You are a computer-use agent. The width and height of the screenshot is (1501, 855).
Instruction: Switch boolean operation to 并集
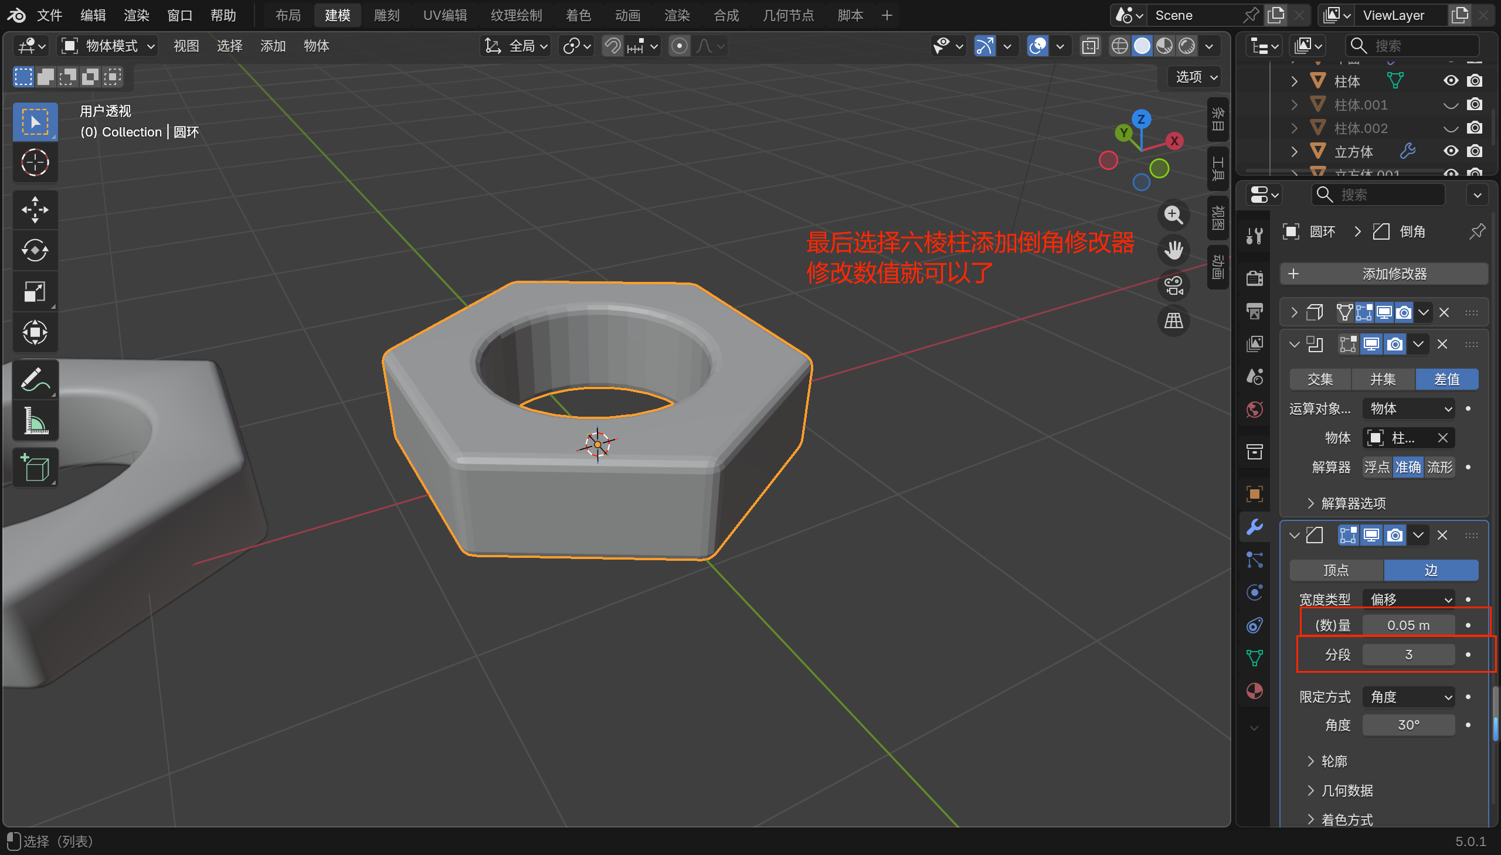click(1383, 379)
